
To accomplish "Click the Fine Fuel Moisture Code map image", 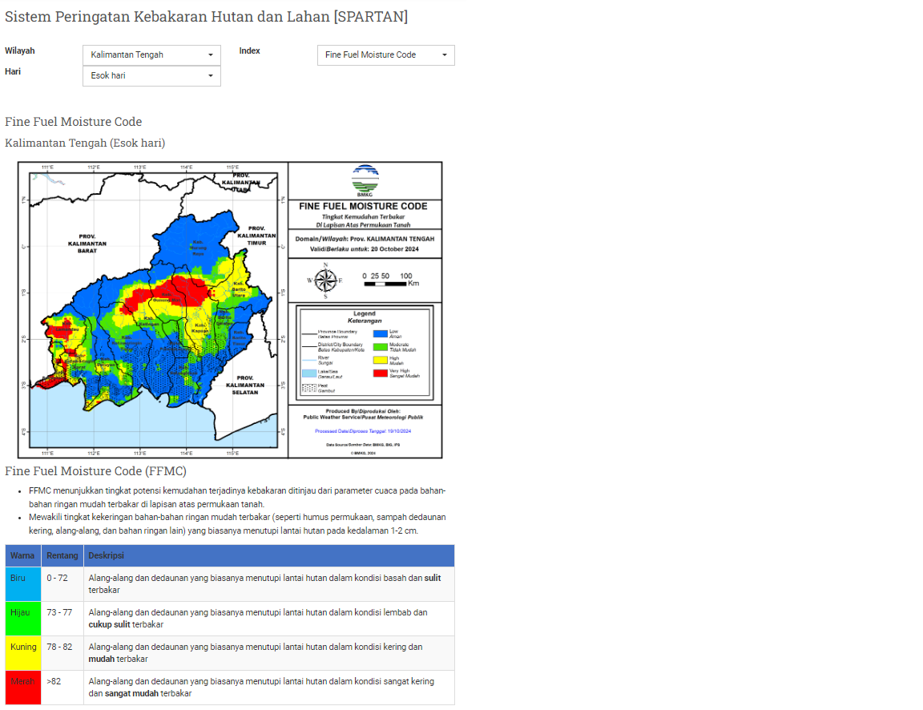I will tap(230, 310).
